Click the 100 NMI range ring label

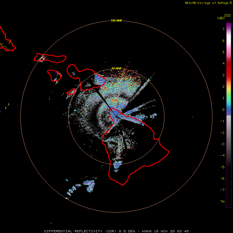(x=116, y=20)
